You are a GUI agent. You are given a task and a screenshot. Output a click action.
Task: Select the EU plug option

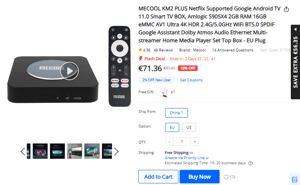(x=172, y=128)
